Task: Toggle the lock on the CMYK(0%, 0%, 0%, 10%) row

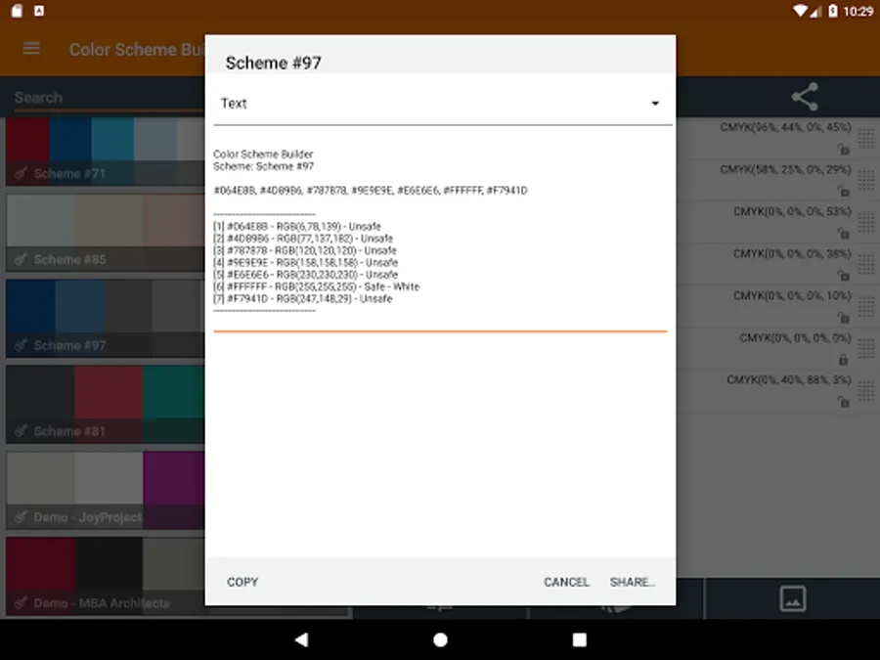Action: 843,317
